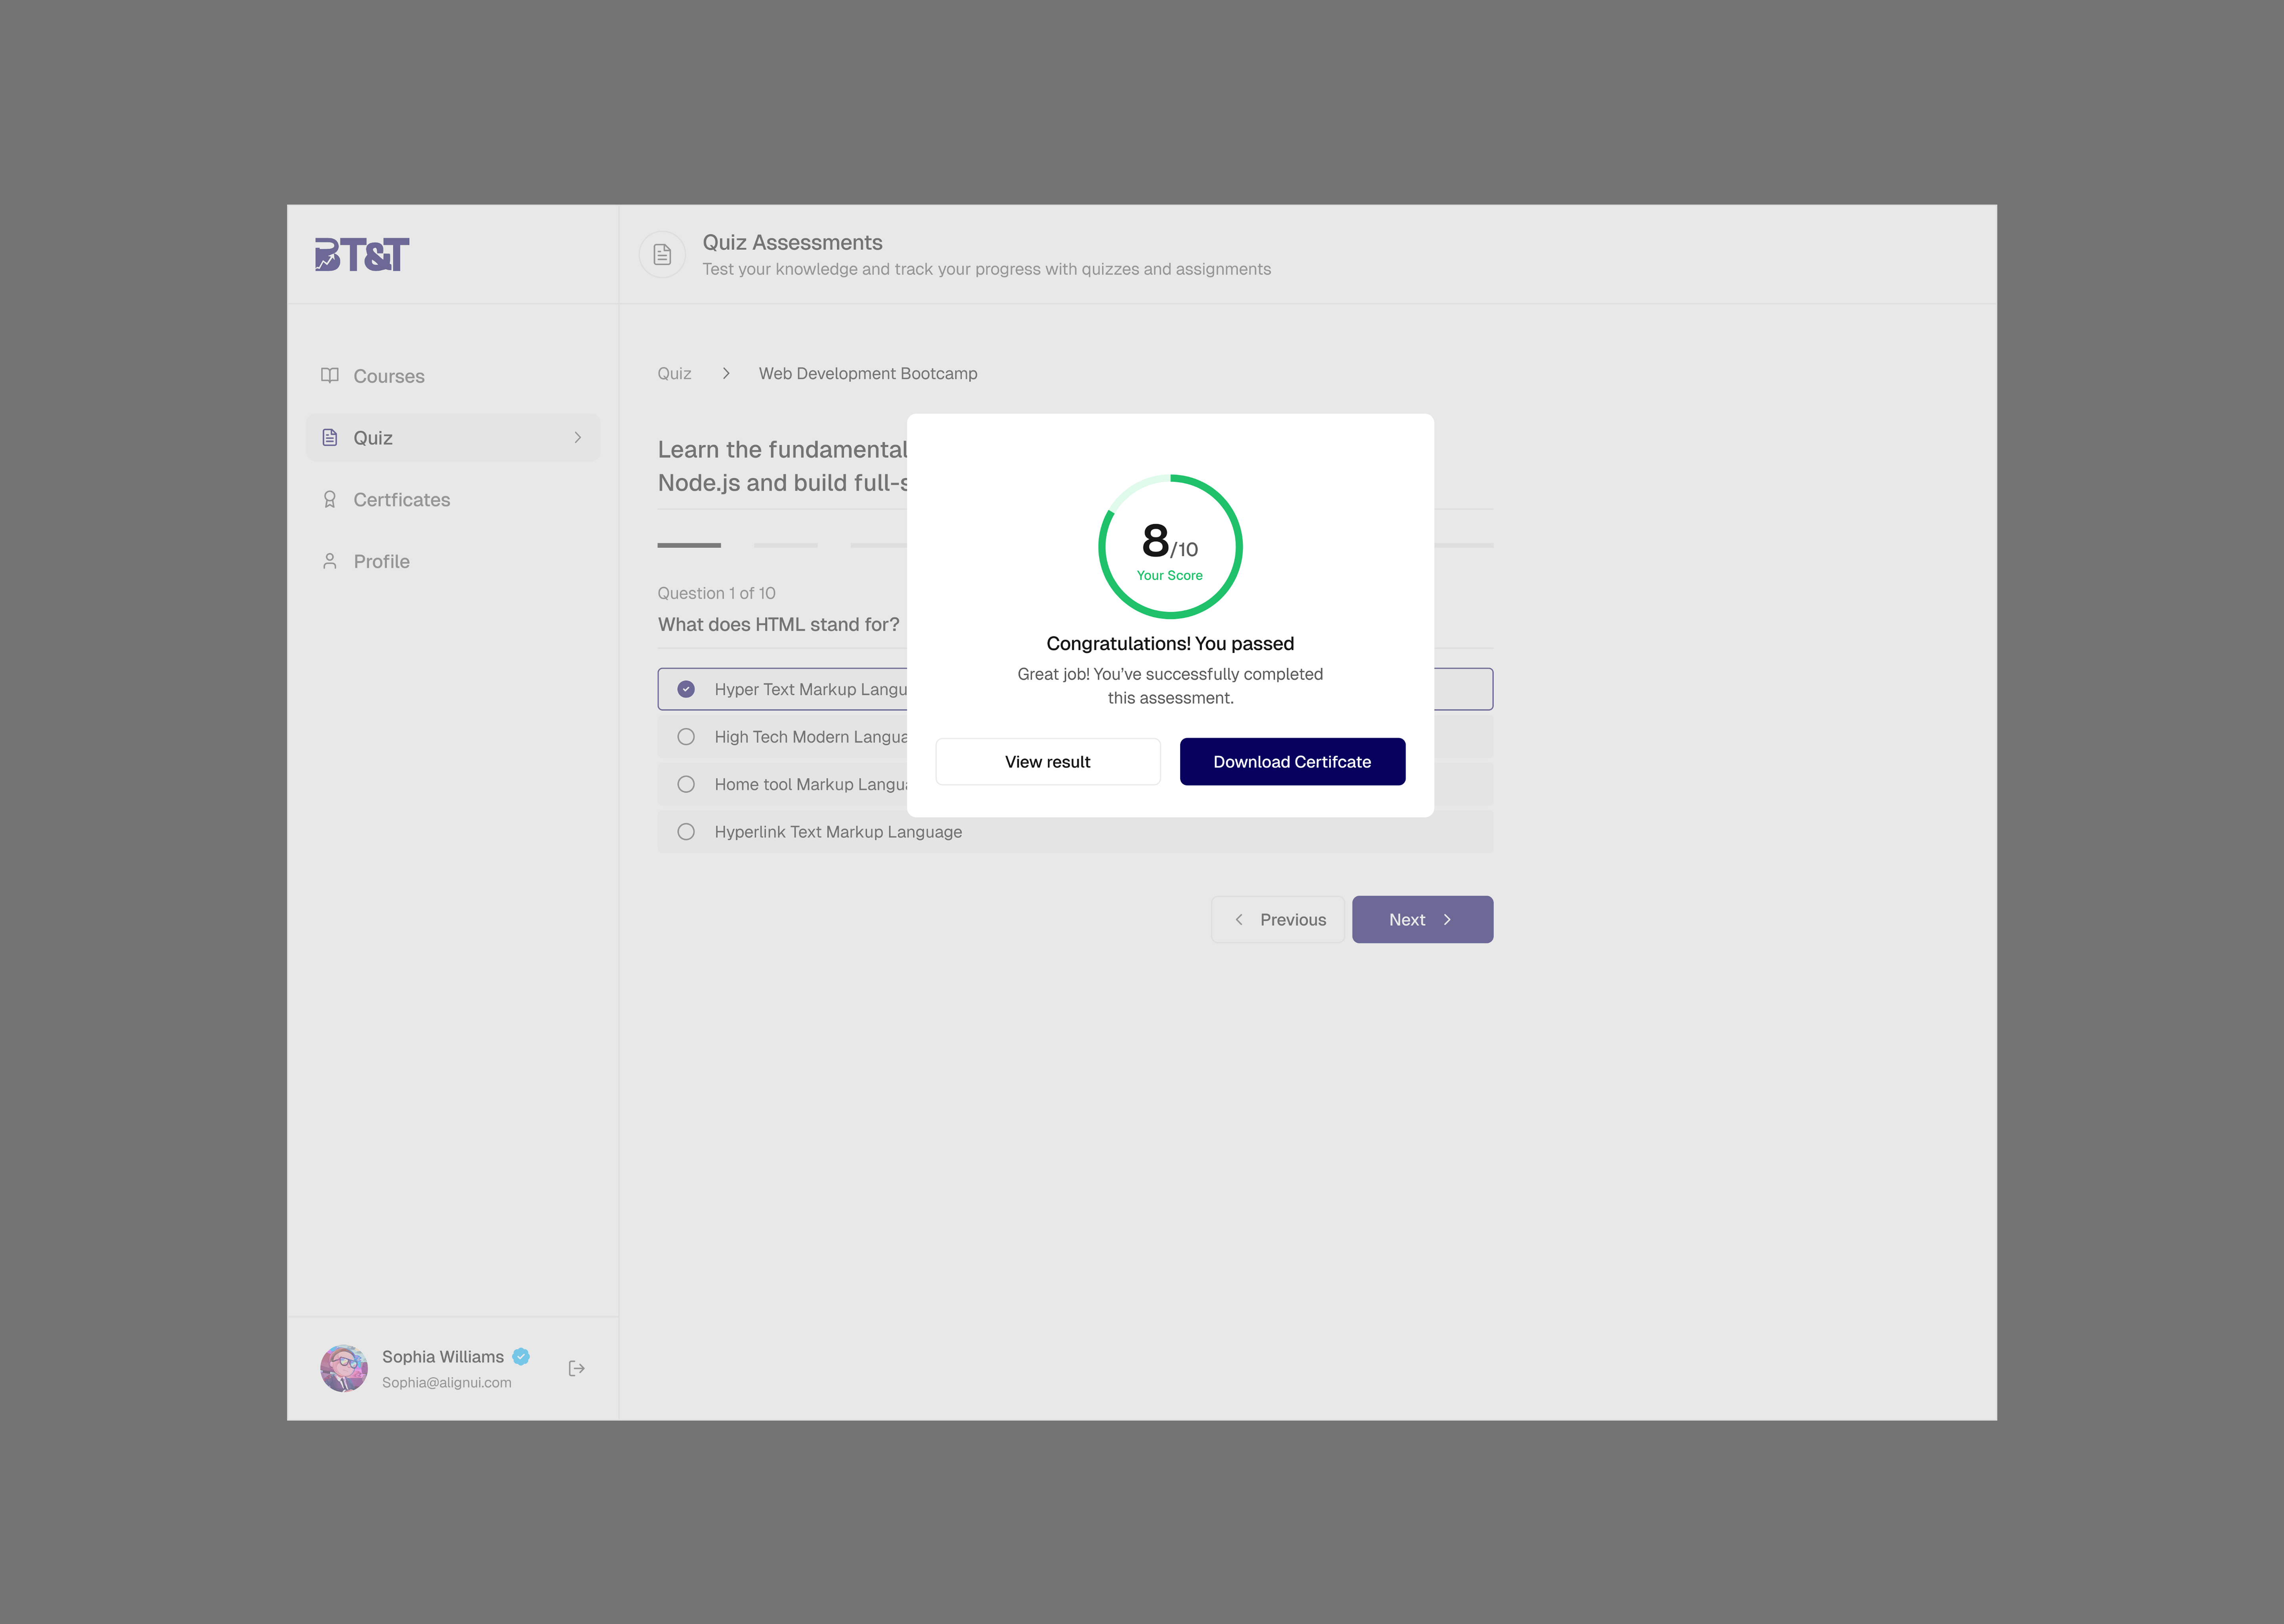The height and width of the screenshot is (1624, 2284).
Task: Open Courses in the sidebar
Action: click(453, 376)
